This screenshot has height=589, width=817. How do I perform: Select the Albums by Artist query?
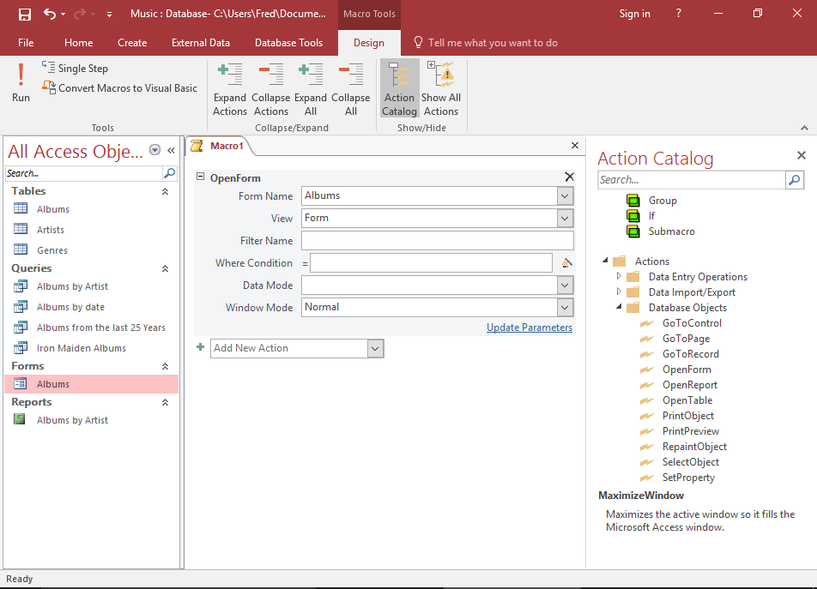[x=72, y=286]
